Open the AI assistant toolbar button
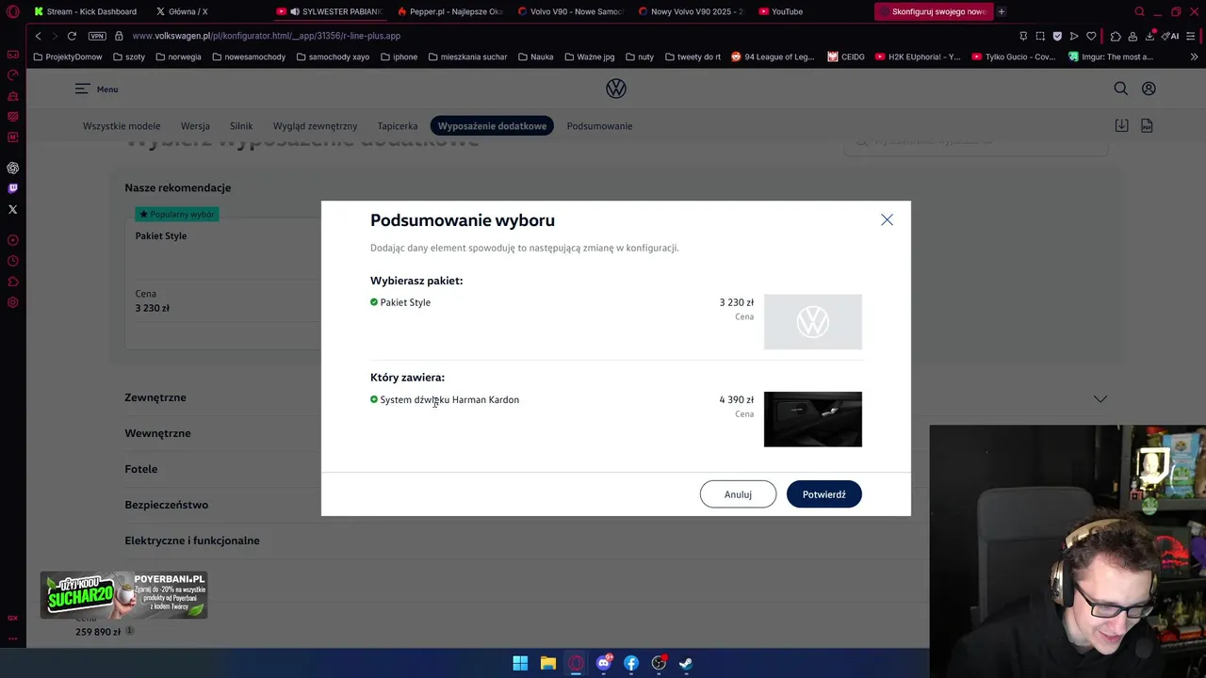The height and width of the screenshot is (678, 1206). pyautogui.click(x=1171, y=36)
